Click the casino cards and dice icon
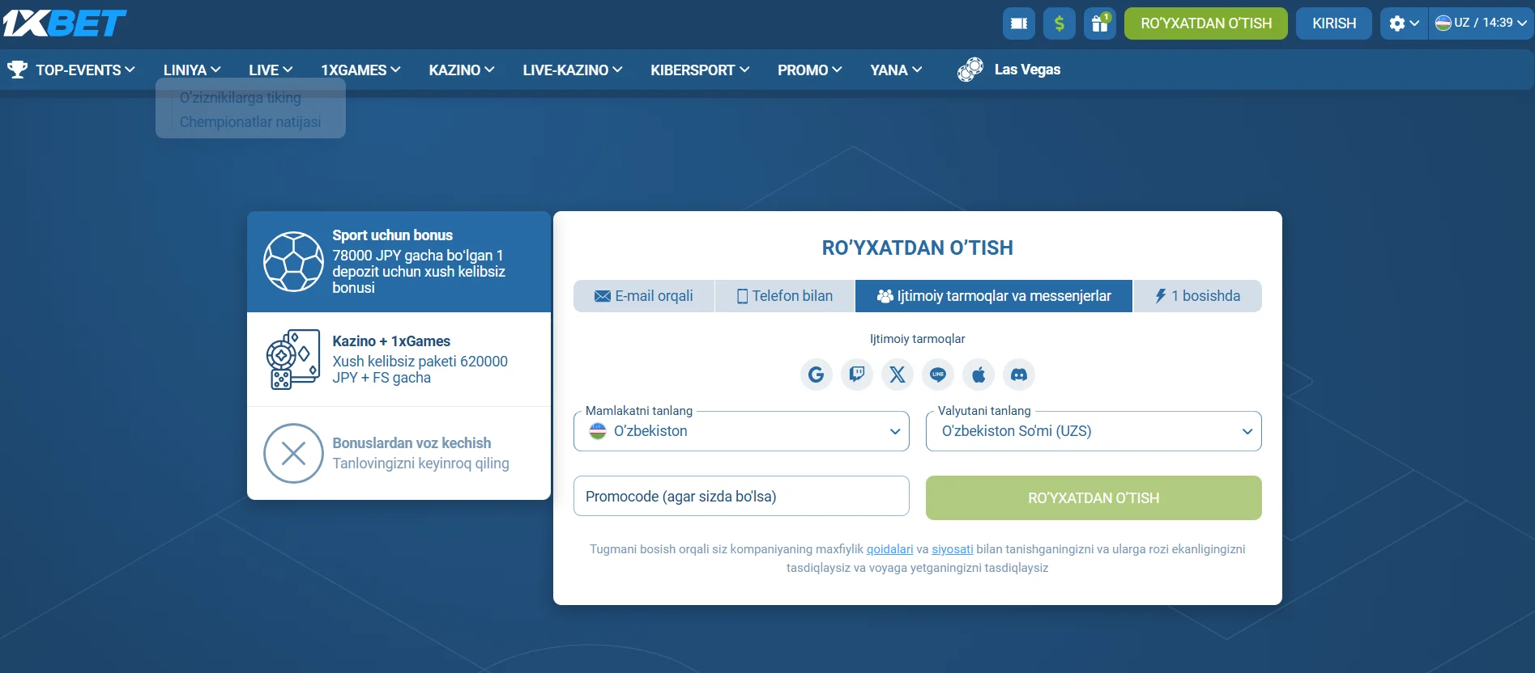Image resolution: width=1535 pixels, height=673 pixels. click(x=292, y=359)
